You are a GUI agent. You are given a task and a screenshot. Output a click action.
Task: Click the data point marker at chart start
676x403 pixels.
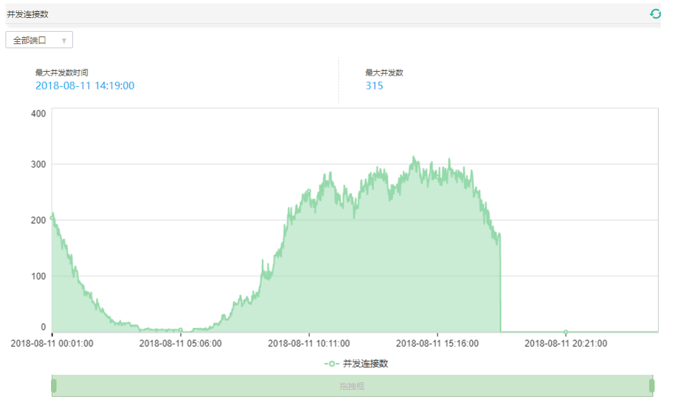tap(52, 217)
